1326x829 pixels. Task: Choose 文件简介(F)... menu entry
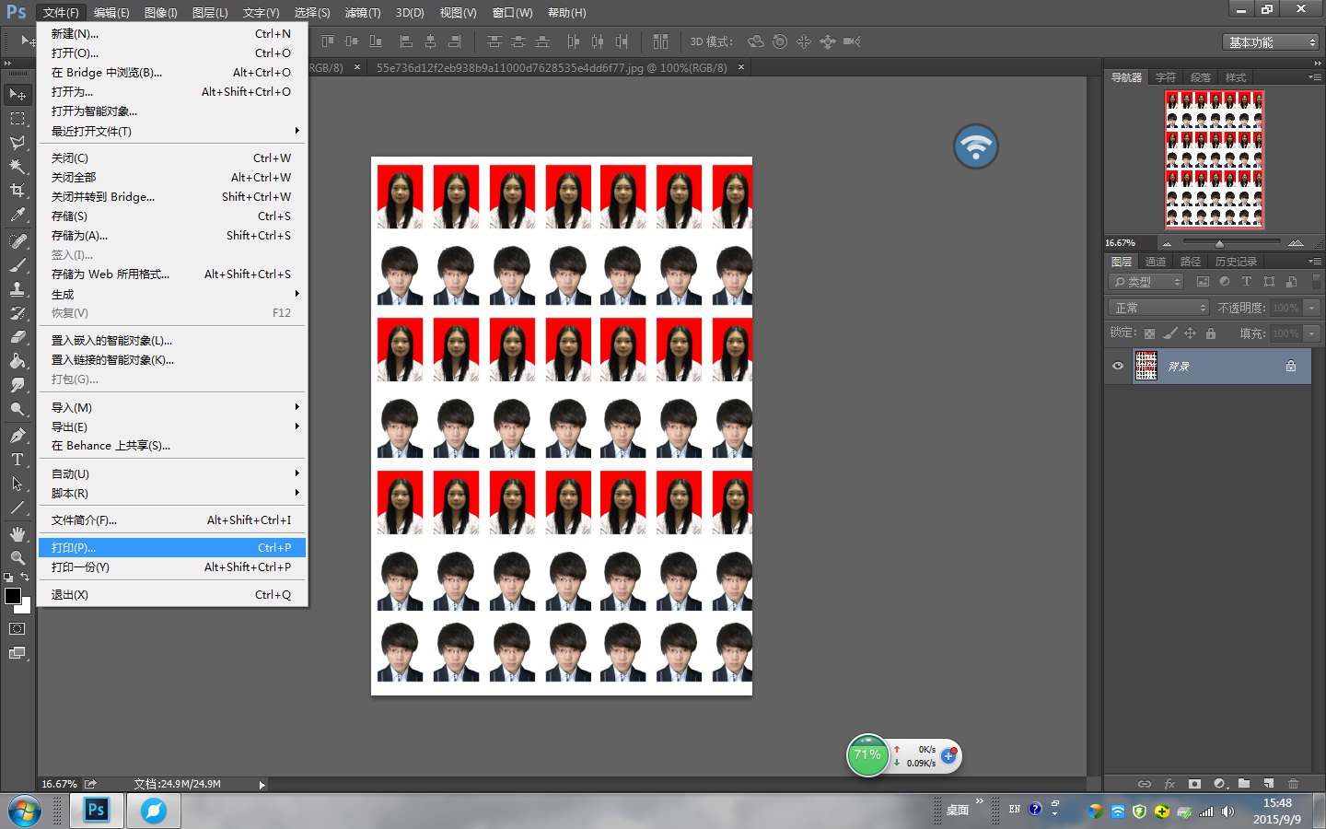pos(172,520)
